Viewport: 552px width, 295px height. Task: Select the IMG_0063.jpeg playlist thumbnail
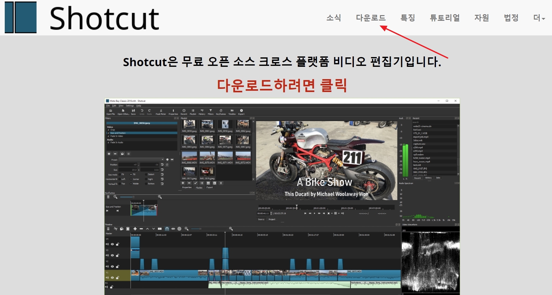point(189,142)
